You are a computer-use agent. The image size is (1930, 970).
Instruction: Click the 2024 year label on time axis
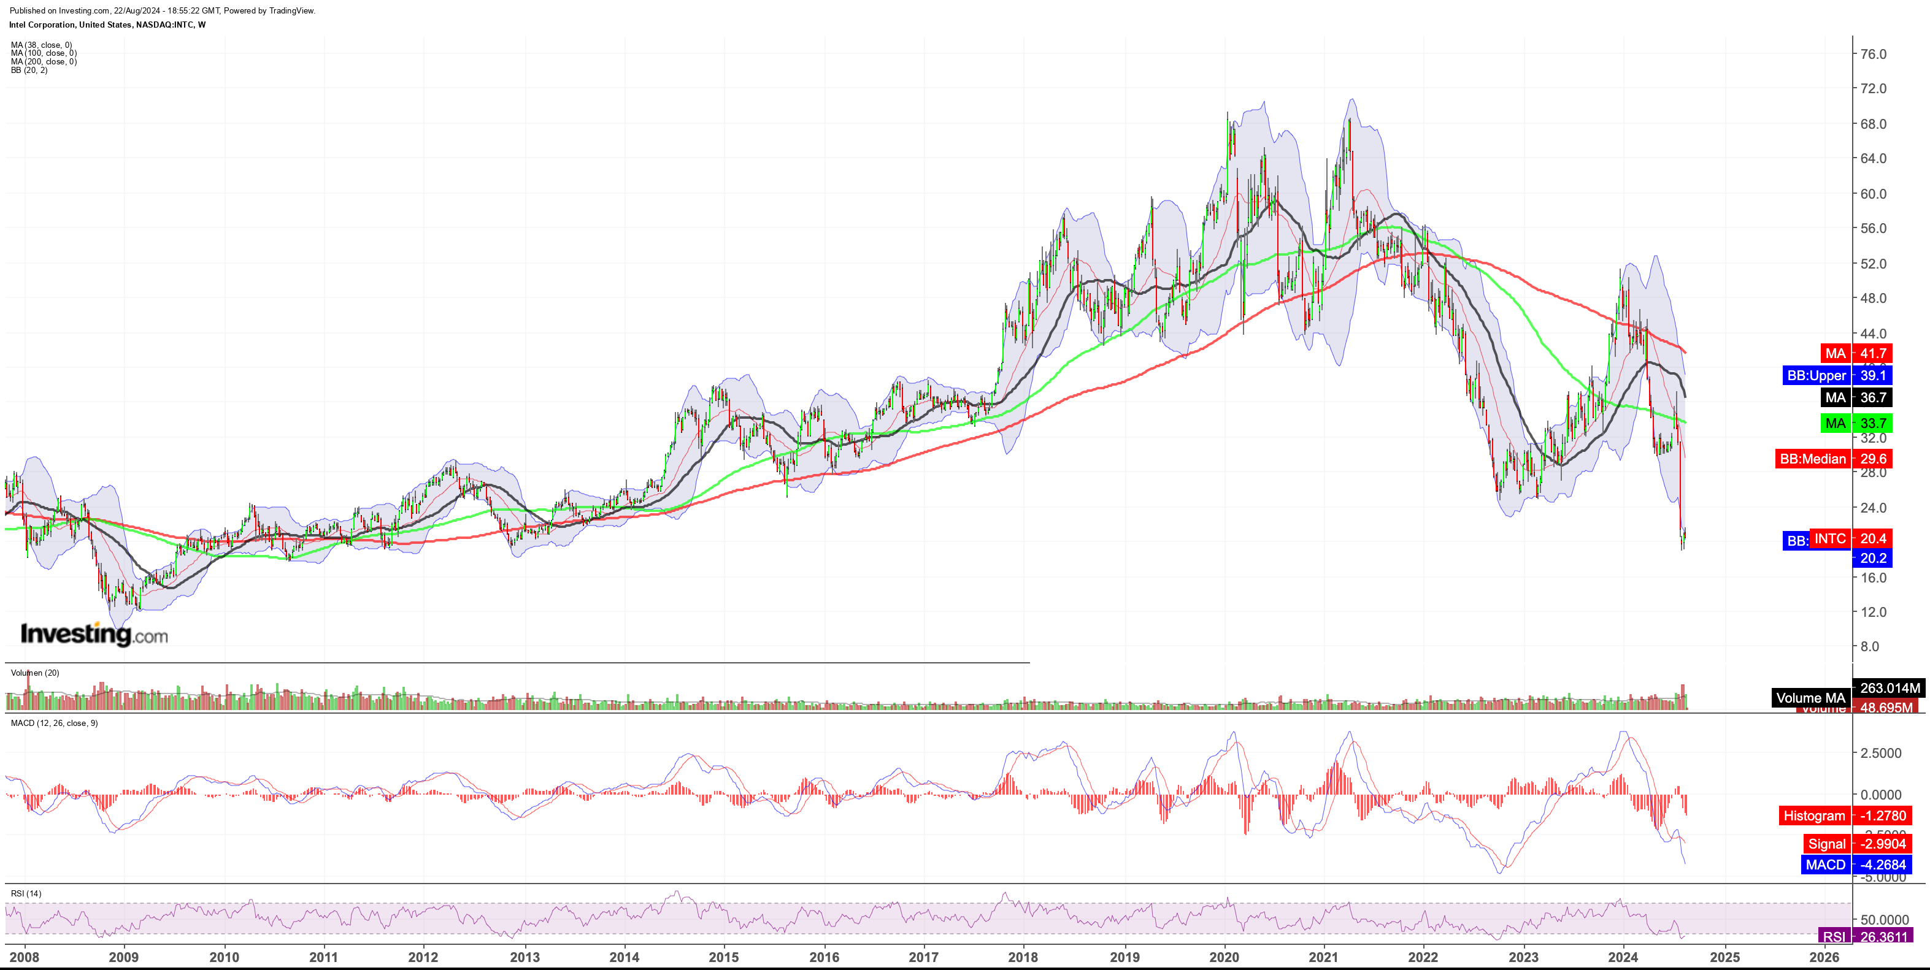(x=1623, y=957)
